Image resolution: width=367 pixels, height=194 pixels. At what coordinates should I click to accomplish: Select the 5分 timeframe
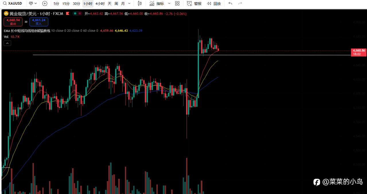[x=56, y=3]
